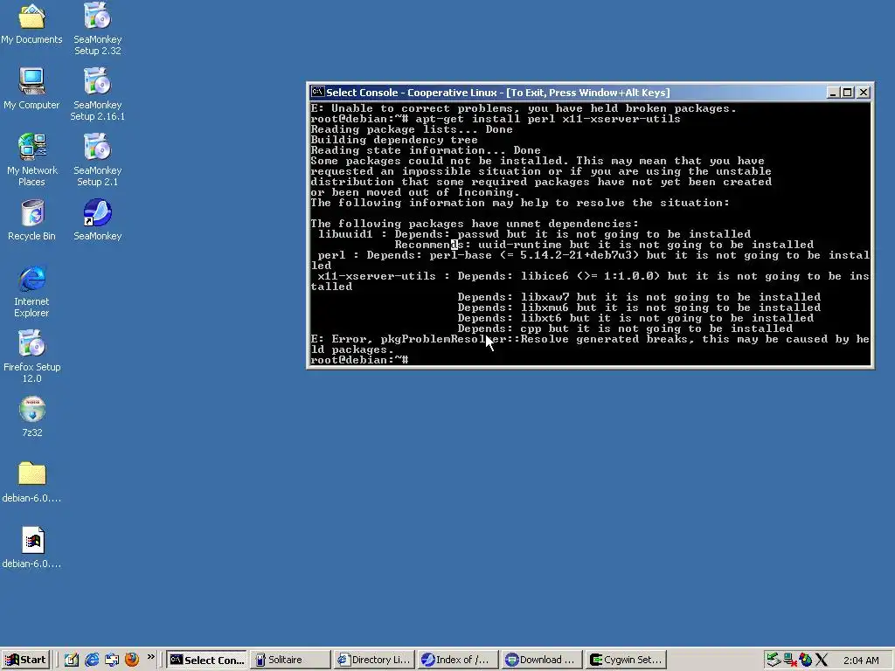The width and height of the screenshot is (895, 671).
Task: Switch to Select Console taskbar button
Action: pos(207,660)
